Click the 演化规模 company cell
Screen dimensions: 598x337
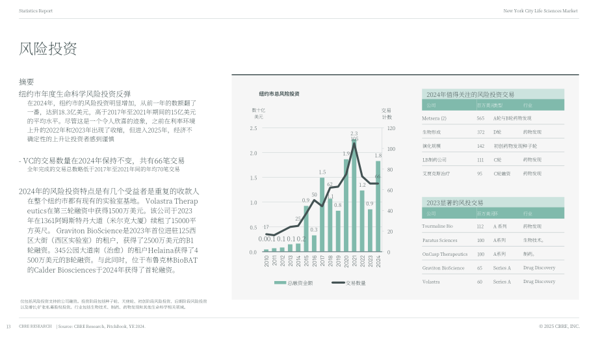[432, 146]
